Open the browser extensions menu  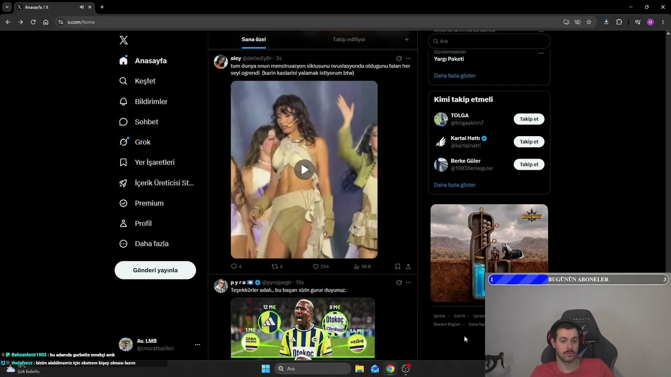click(619, 22)
